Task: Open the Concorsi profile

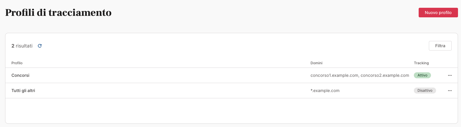Action: click(20, 75)
